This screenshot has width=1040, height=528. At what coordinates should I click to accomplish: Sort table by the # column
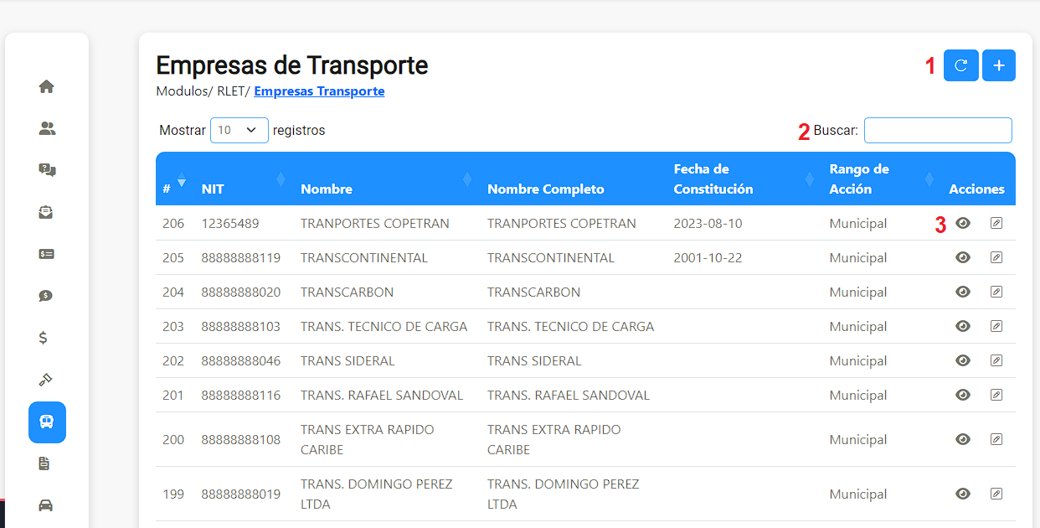tap(174, 179)
